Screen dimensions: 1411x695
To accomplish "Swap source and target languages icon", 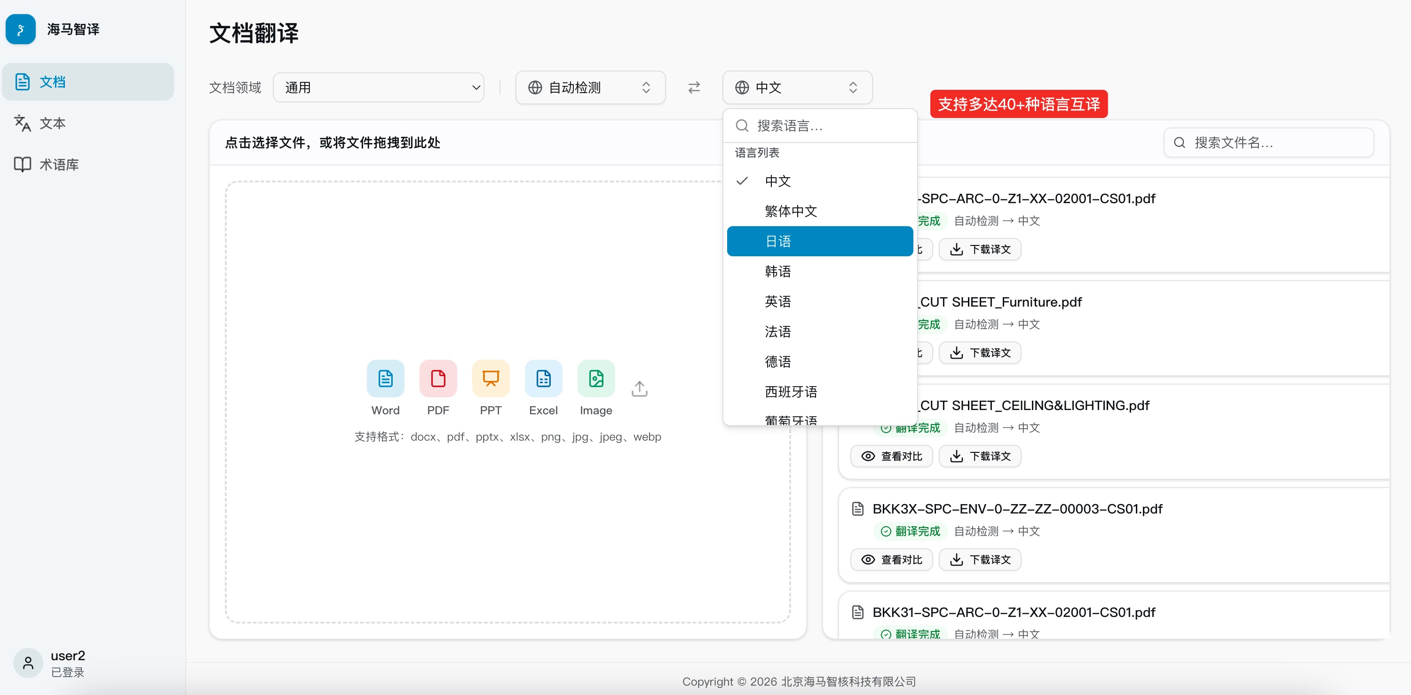I will point(694,87).
